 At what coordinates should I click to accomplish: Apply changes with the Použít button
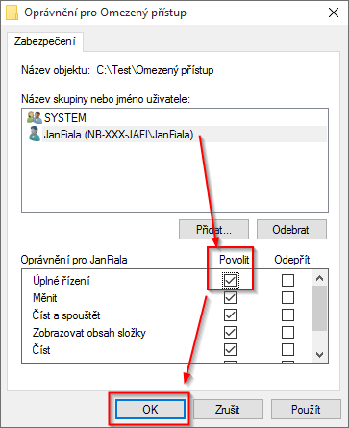click(x=306, y=409)
